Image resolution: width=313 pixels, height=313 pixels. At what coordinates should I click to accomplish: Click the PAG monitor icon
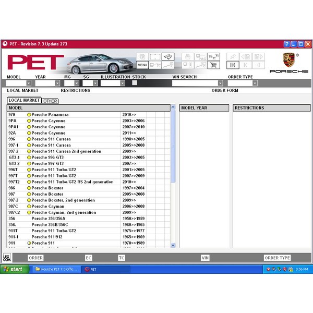201,57
